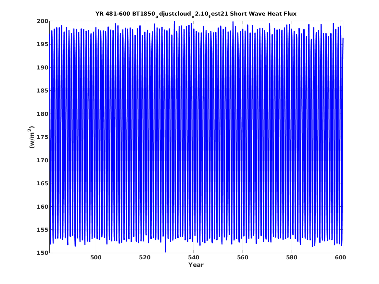Click x-axis tick label 540
Screen dimensions: 379x284
[x=194, y=258]
